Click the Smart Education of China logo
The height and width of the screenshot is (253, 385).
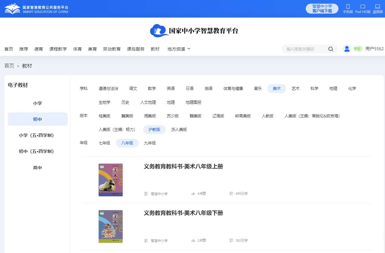(x=36, y=9)
